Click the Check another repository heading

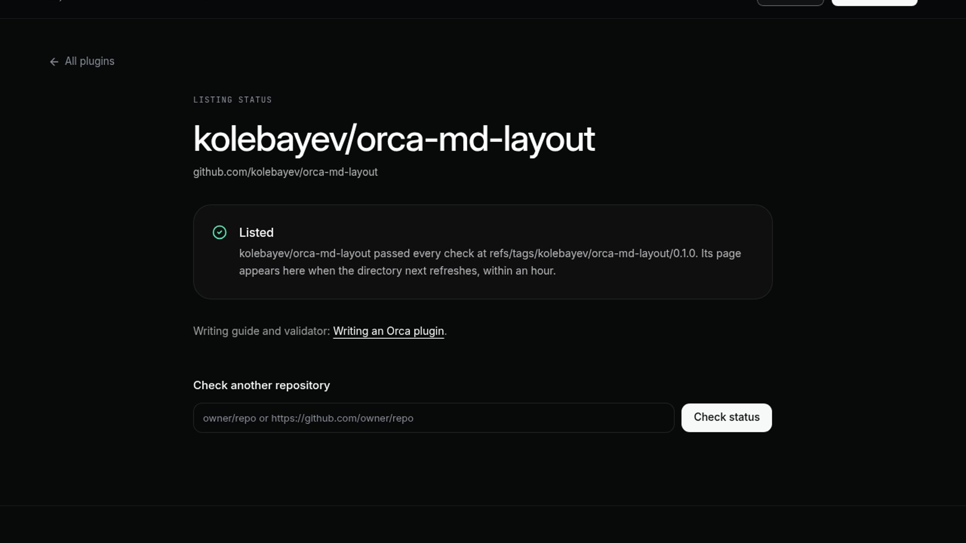(262, 386)
